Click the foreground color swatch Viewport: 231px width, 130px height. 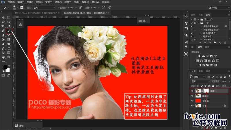click(5, 67)
